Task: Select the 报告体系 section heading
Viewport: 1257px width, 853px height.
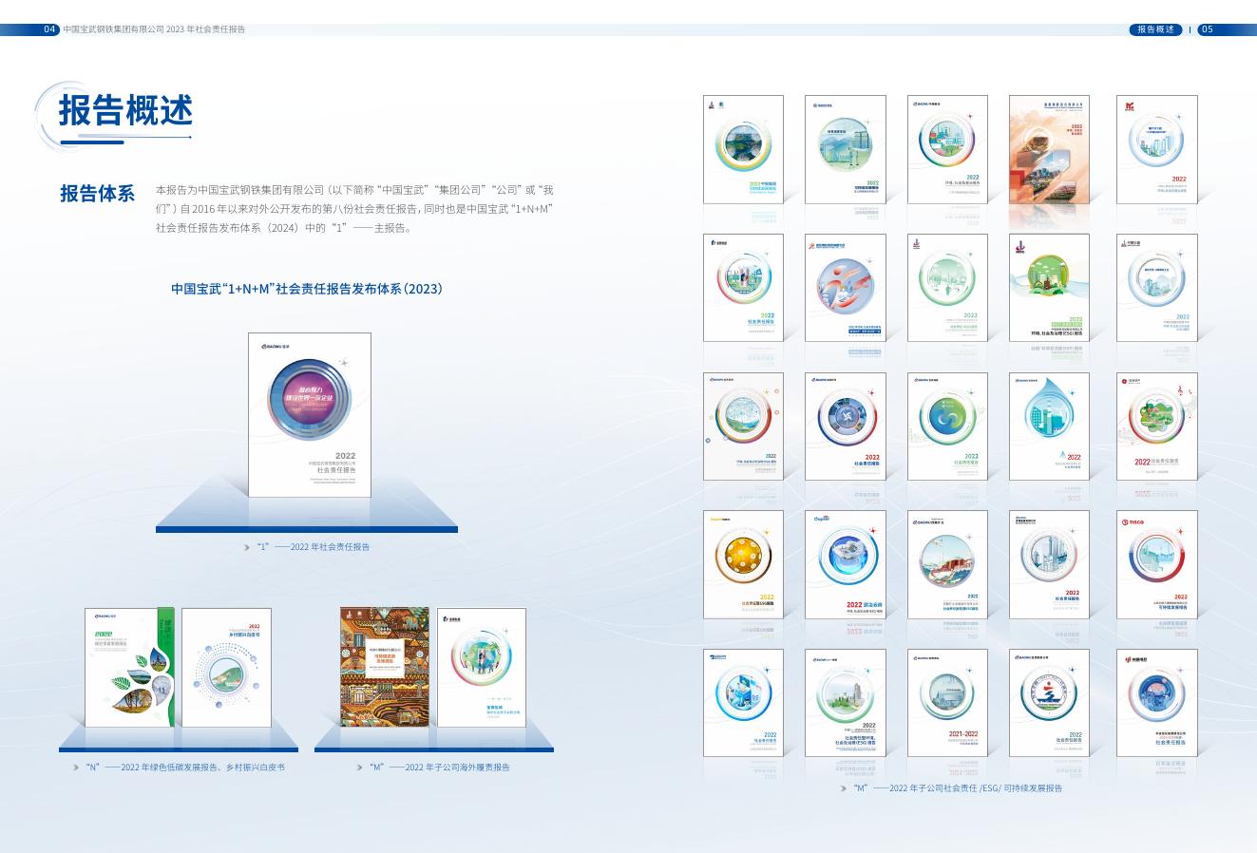Action: coord(97,193)
